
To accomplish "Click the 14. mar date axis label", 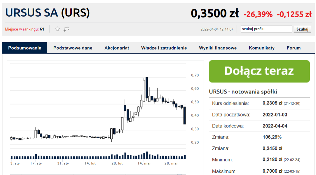I will click(x=144, y=163).
